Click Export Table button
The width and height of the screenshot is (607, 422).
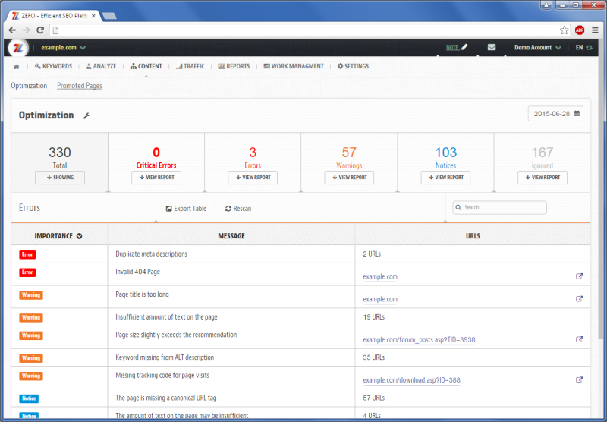tap(186, 209)
